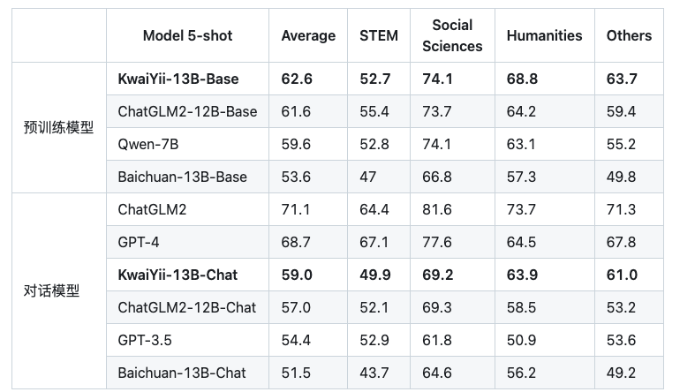Click the Others column header

tap(629, 35)
